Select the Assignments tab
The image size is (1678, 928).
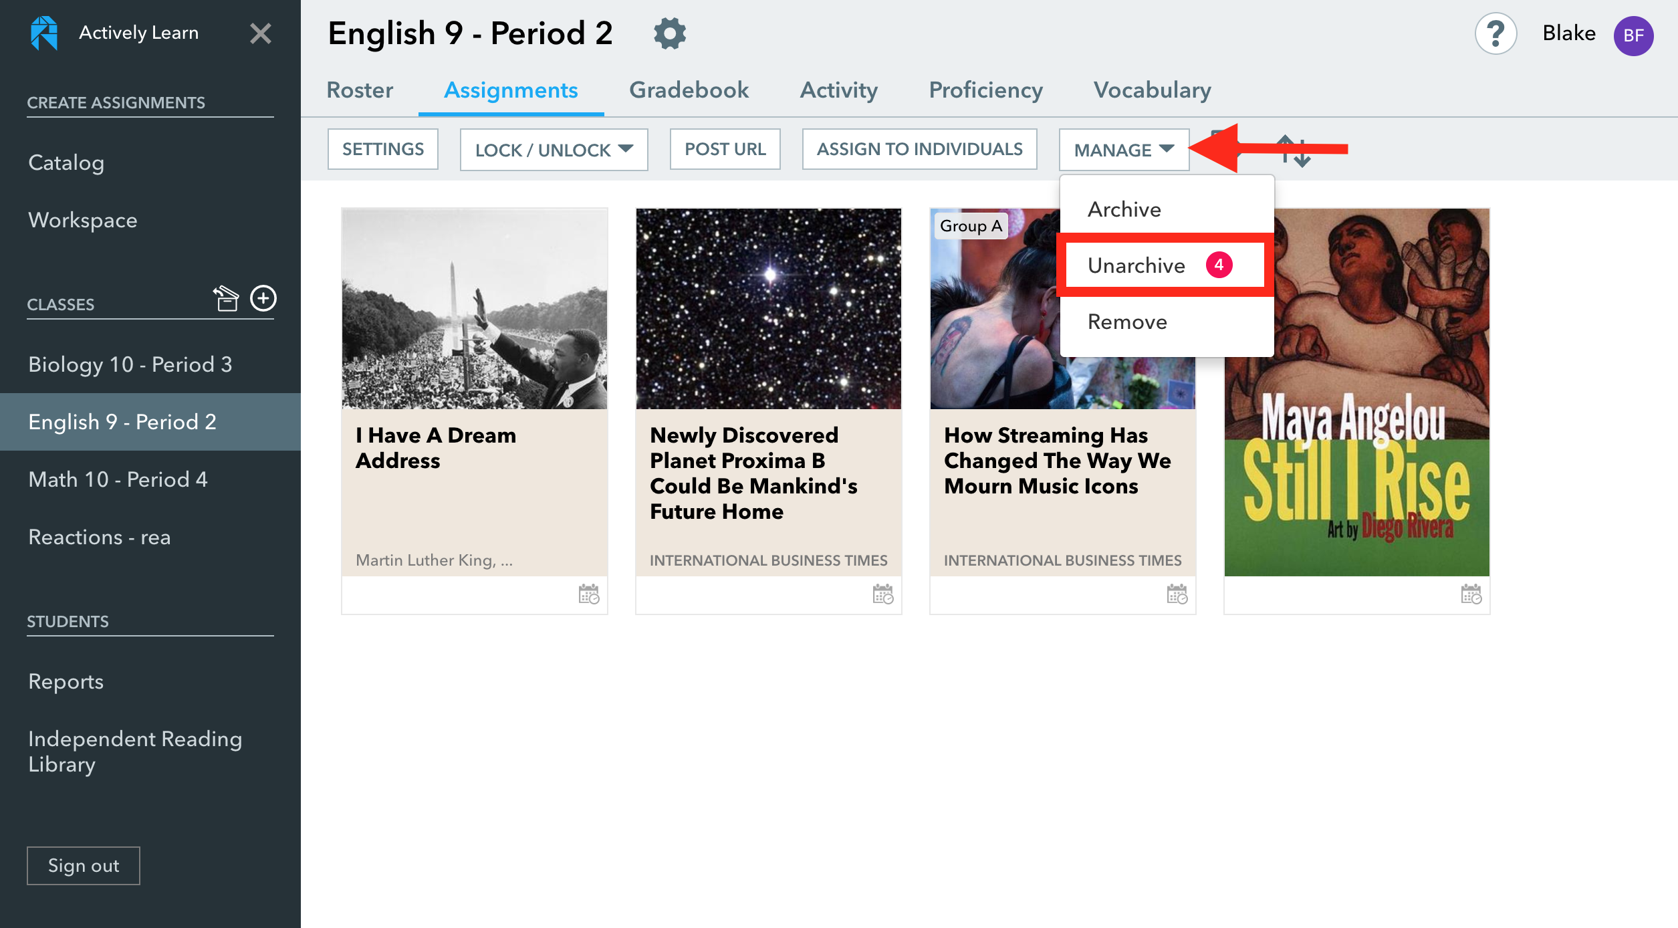(x=511, y=90)
